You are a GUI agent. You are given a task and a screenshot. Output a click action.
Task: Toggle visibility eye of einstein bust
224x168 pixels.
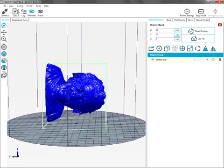[153, 60]
